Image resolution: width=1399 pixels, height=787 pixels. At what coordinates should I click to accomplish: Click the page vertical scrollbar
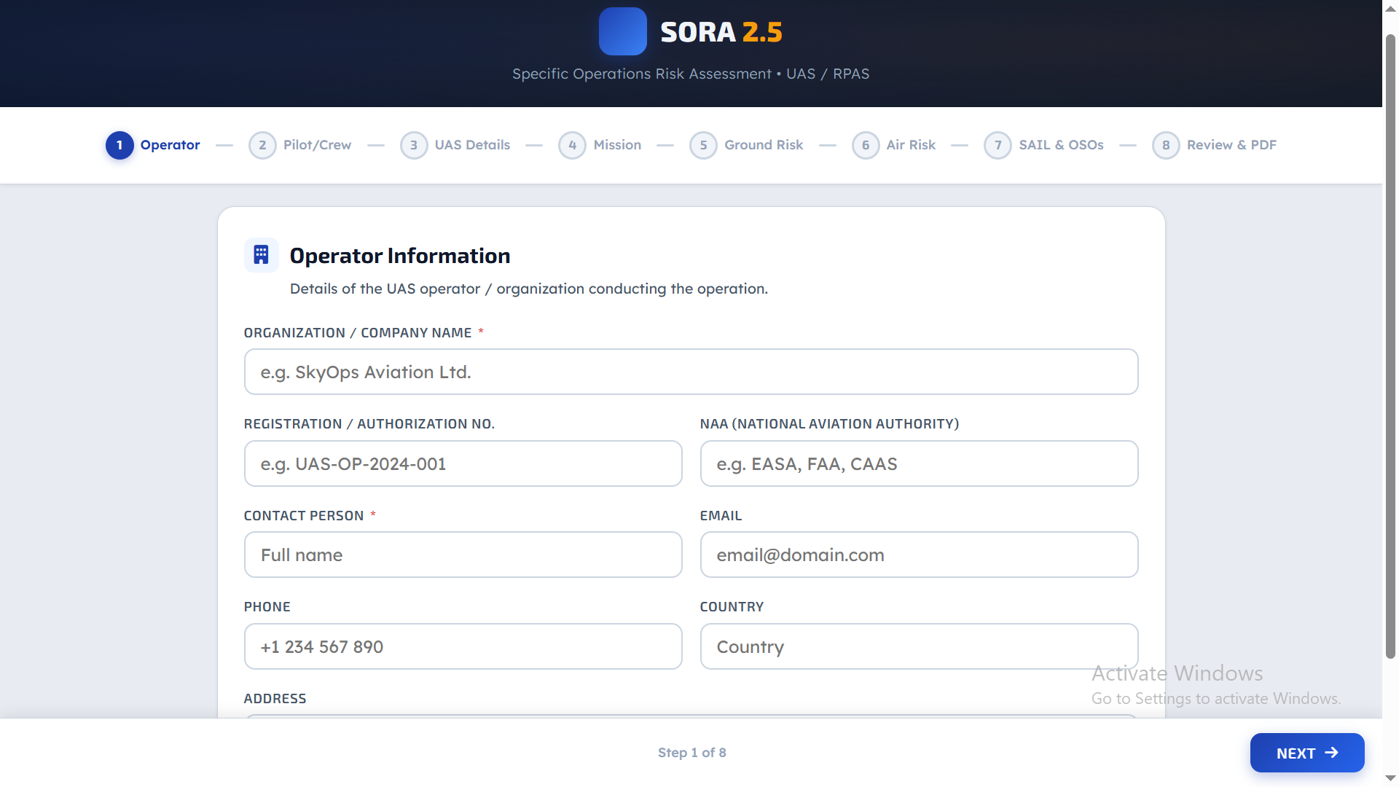tap(1390, 347)
